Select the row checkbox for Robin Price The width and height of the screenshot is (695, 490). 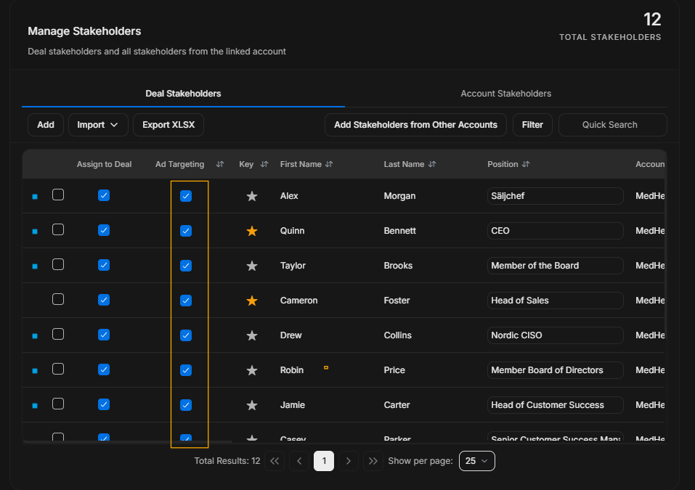58,369
